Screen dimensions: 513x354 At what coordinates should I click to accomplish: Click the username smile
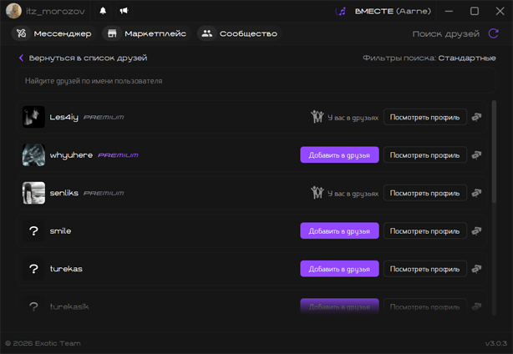60,230
